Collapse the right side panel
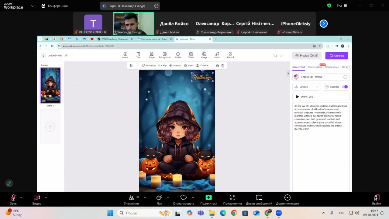Image resolution: width=389 pixels, height=219 pixels. pos(288,73)
